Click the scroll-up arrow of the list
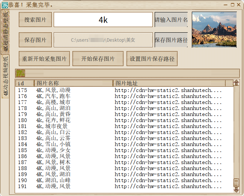 pos(236,83)
